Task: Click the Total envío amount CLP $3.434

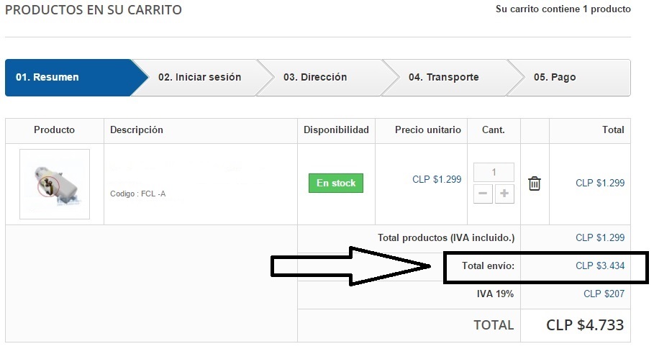Action: coord(600,266)
